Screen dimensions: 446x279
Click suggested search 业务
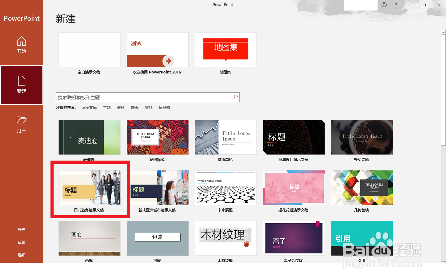pyautogui.click(x=149, y=108)
